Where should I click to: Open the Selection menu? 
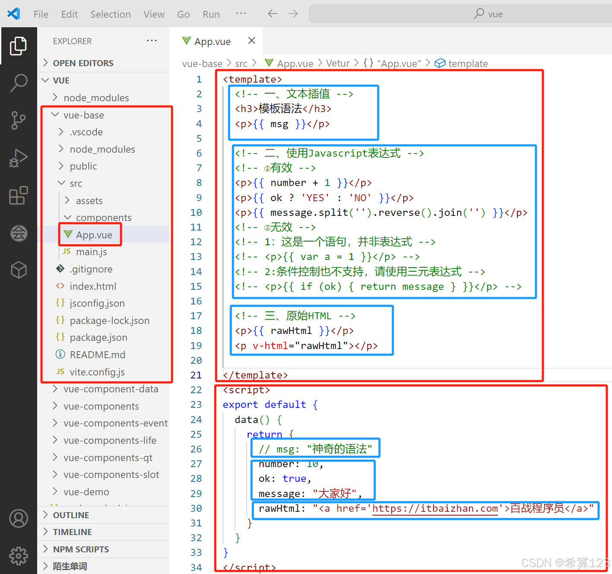click(x=111, y=14)
